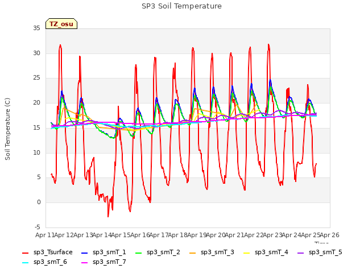Click the blue sp3_smT_1 legend swatch
This screenshot has height=273, width=364.
pos(85,253)
